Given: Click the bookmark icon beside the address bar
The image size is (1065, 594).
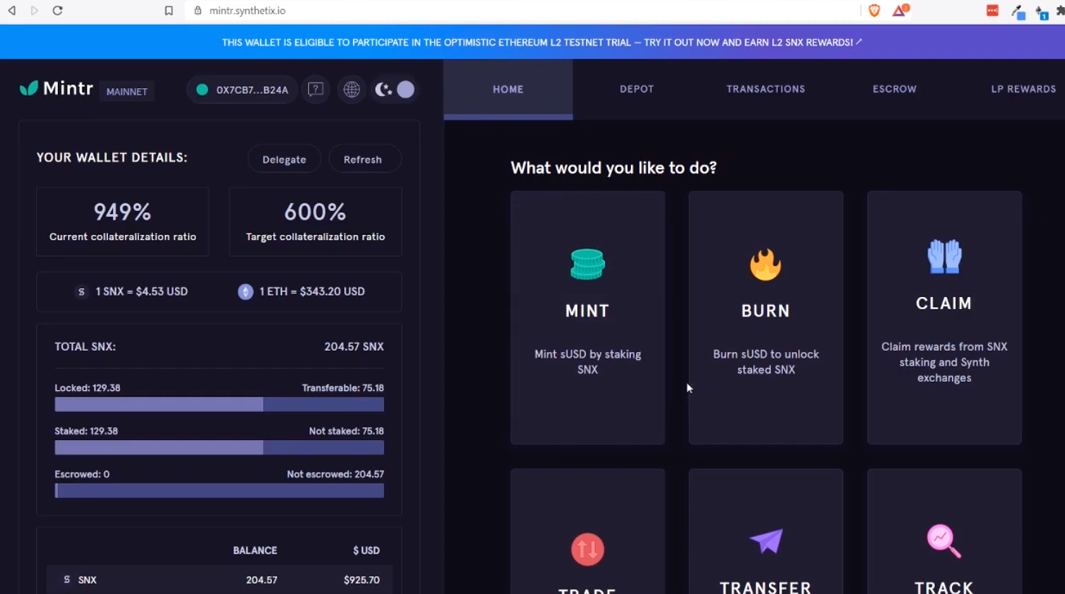Looking at the screenshot, I should pos(169,11).
